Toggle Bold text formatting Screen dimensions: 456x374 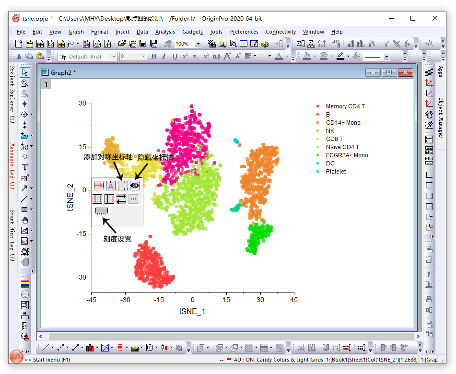pos(153,56)
